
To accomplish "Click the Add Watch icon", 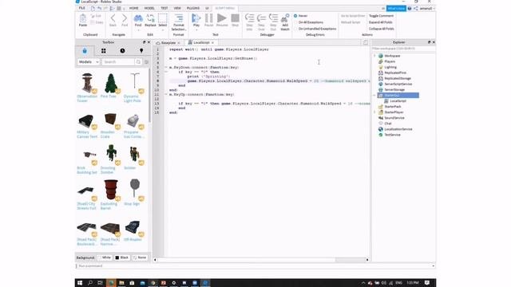I will tap(285, 18).
